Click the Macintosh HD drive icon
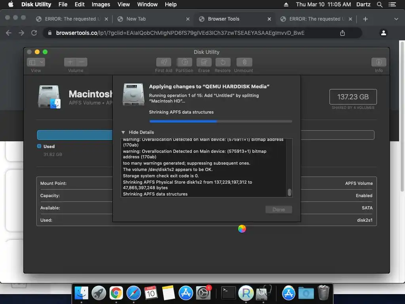Image resolution: width=405 pixels, height=304 pixels. pos(49,97)
